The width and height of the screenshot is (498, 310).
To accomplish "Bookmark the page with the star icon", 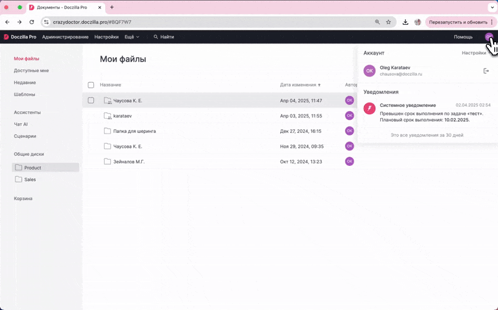I will 388,22.
